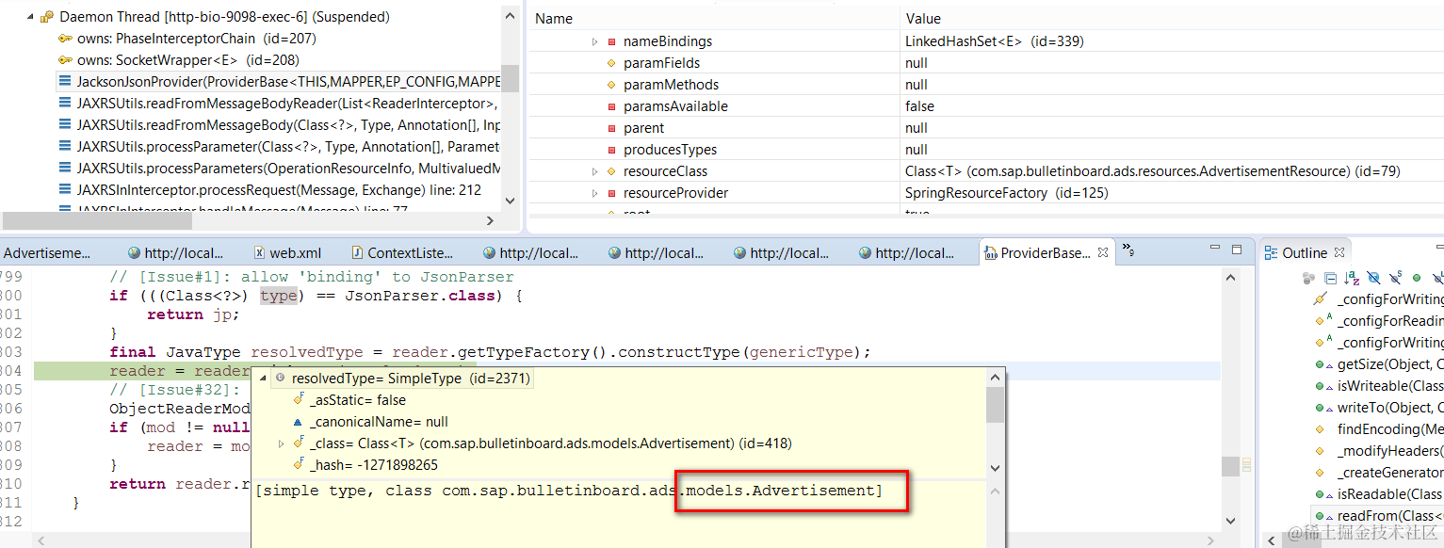This screenshot has width=1444, height=548.
Task: Select findEncoding method in Outline
Action: [x=1379, y=429]
